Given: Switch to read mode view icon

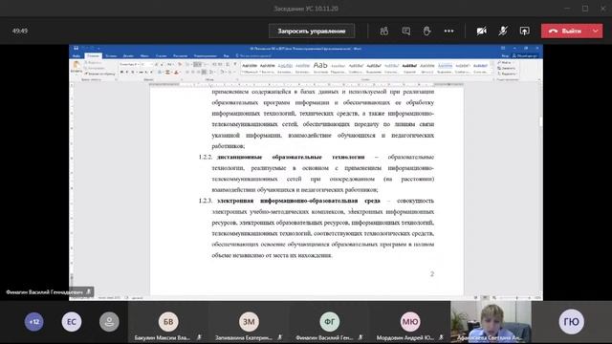Looking at the screenshot, I should click(x=476, y=297).
